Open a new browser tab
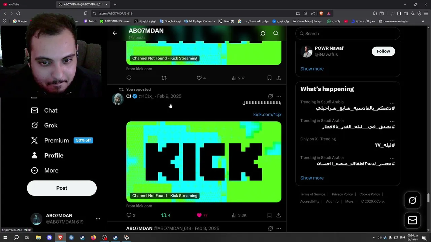This screenshot has width=431, height=242. click(x=115, y=4)
